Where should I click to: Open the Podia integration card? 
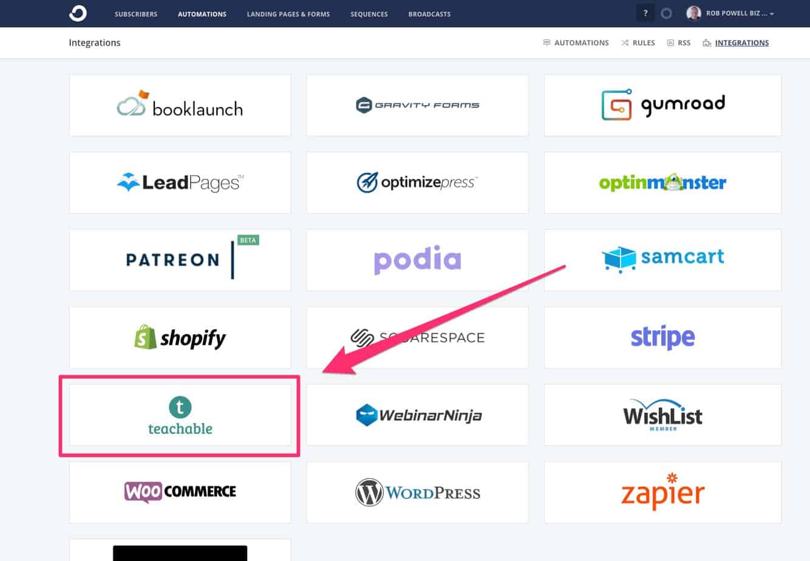click(417, 260)
